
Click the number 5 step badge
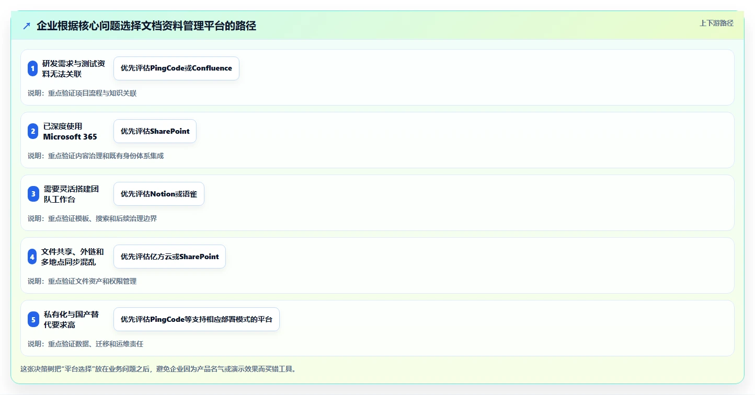33,319
